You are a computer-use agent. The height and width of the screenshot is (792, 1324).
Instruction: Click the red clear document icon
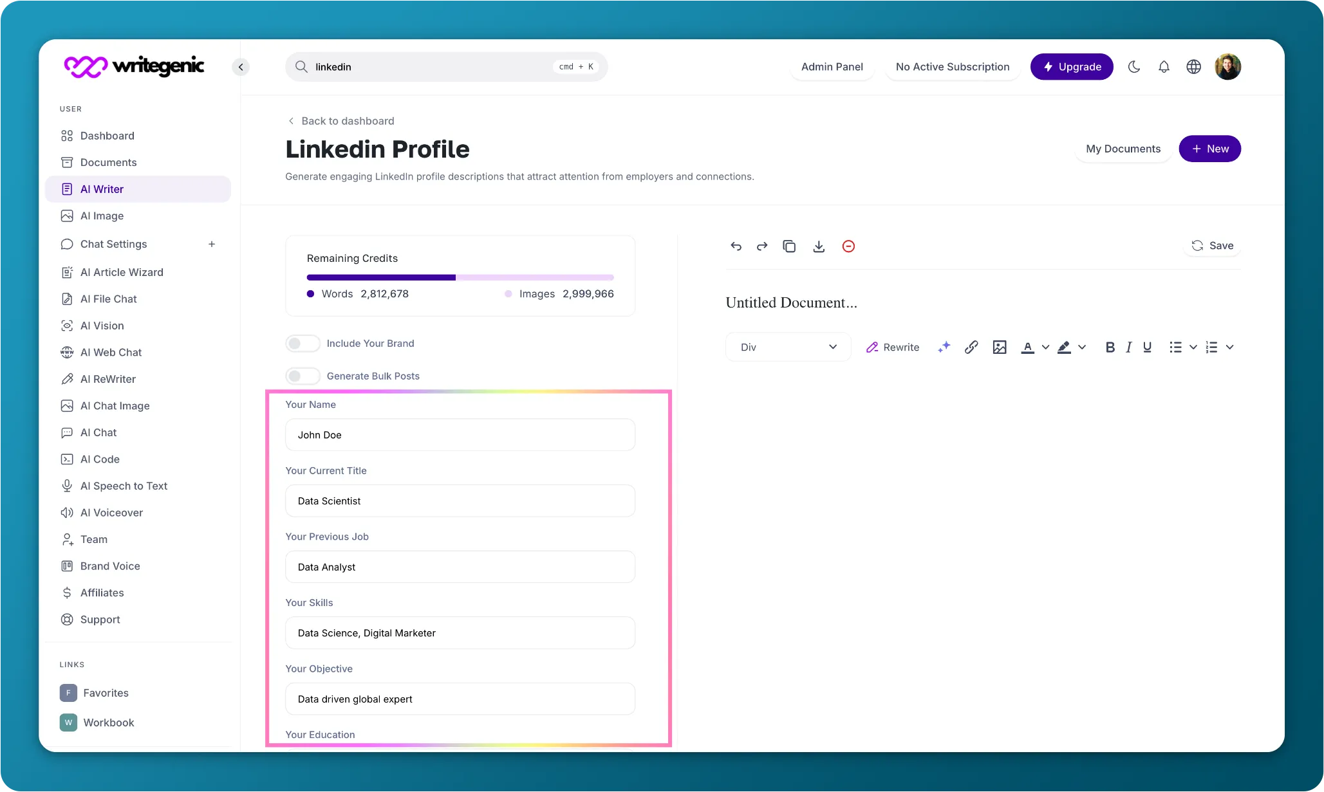848,246
